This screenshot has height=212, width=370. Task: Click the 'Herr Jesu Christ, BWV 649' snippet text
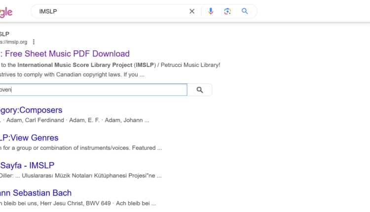[x=75, y=203]
